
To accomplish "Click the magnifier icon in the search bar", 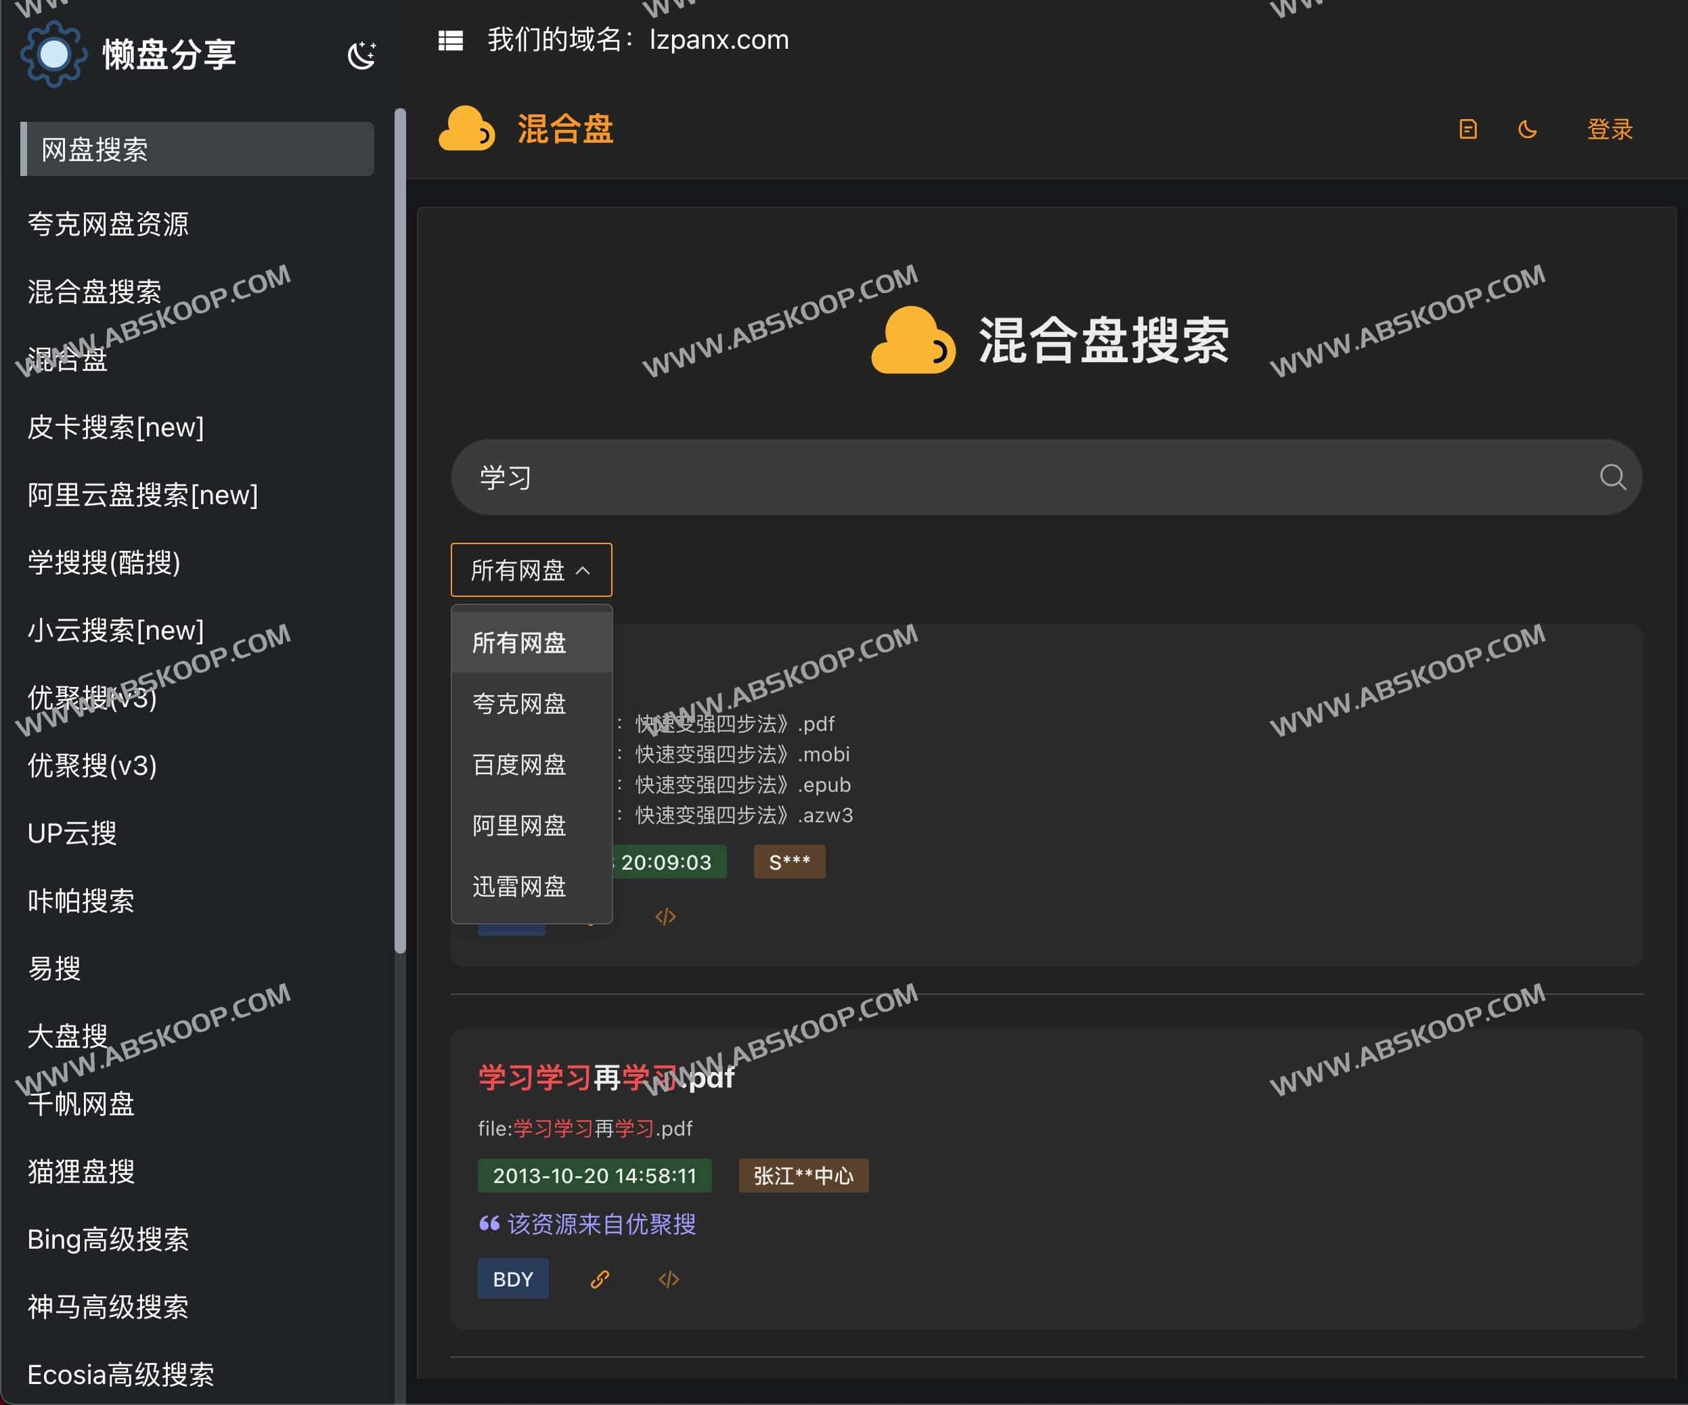I will point(1614,476).
